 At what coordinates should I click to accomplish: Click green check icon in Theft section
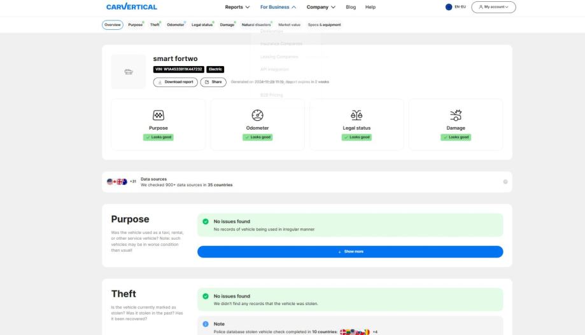[x=206, y=296]
